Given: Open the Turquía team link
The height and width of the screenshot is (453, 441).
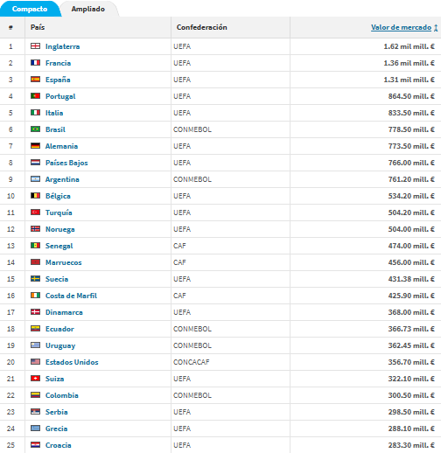Looking at the screenshot, I should [59, 213].
